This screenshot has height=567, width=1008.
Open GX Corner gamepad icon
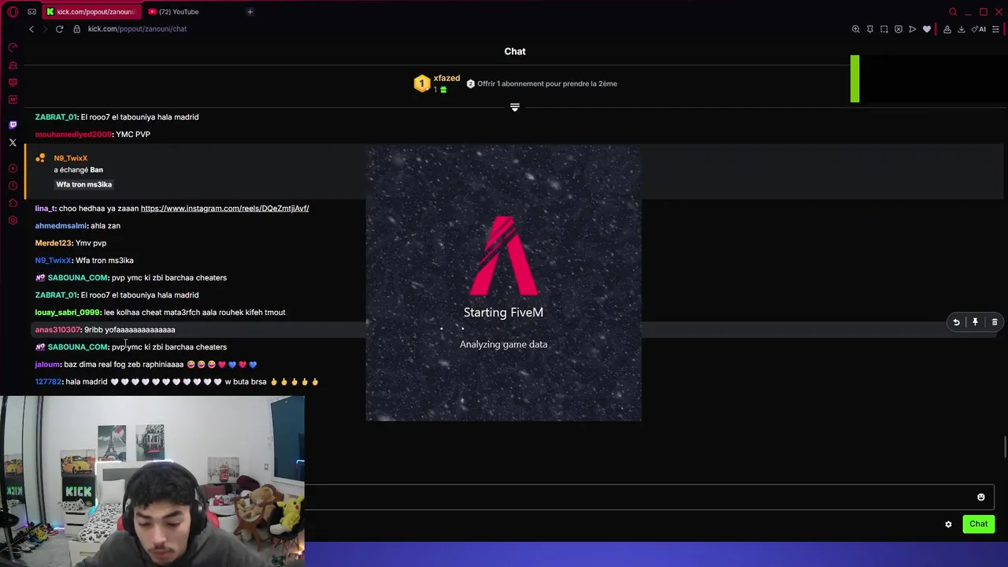31,12
